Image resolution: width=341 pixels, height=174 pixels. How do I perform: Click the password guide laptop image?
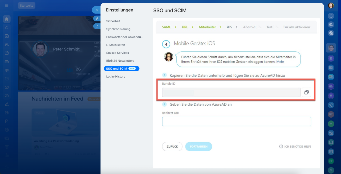click(x=65, y=123)
